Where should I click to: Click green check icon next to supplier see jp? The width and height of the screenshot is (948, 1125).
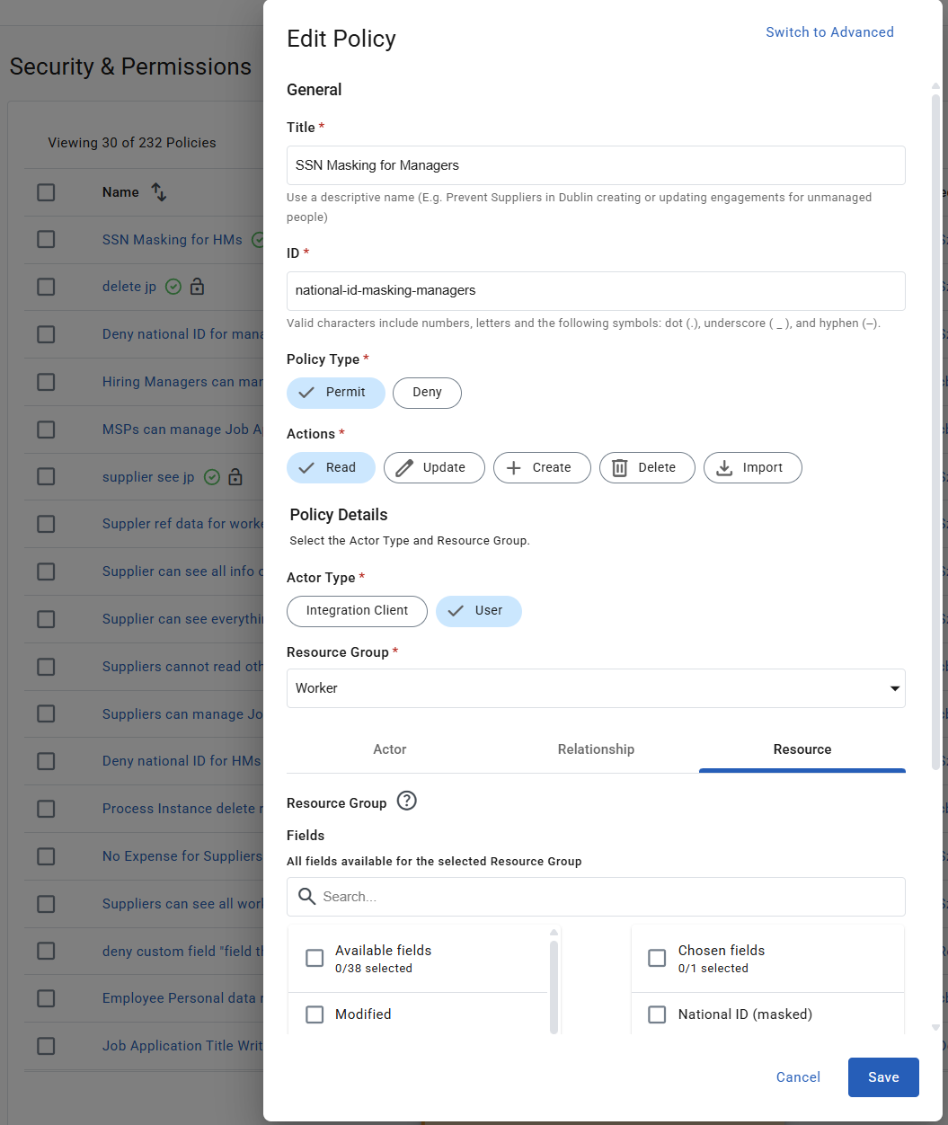point(212,477)
